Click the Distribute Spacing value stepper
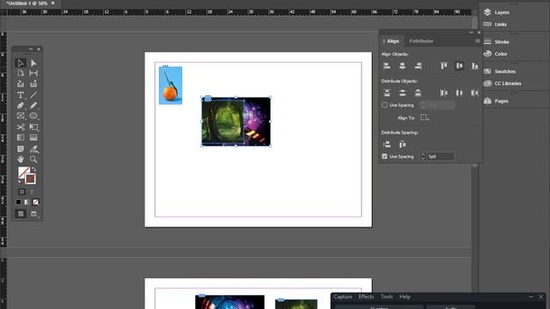Viewport: 550px width, 309px height. point(423,156)
